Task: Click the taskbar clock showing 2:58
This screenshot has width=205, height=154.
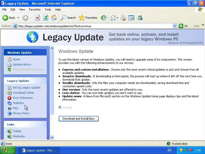Action: tap(198, 150)
